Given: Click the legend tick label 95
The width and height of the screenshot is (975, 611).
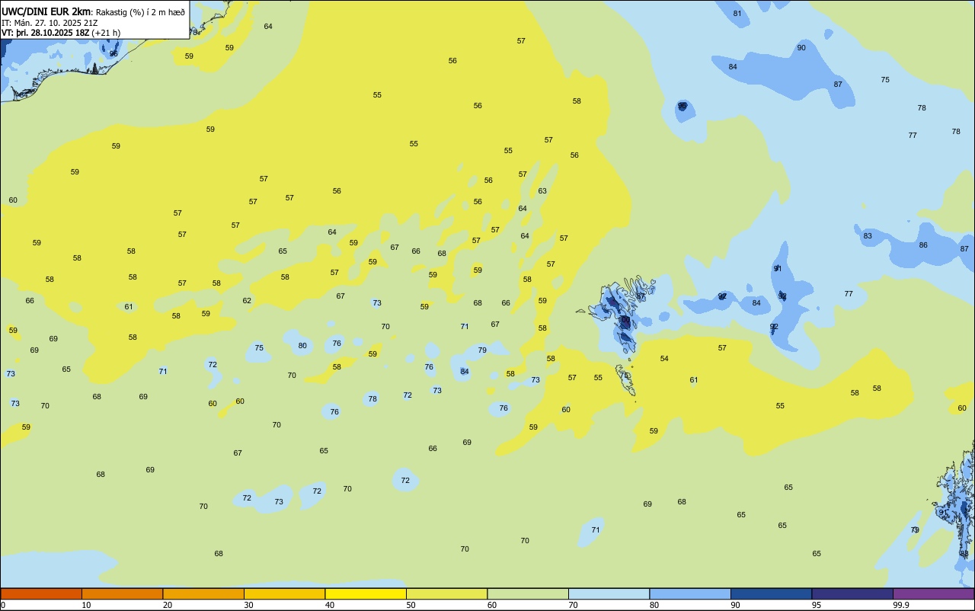Looking at the screenshot, I should tap(817, 605).
